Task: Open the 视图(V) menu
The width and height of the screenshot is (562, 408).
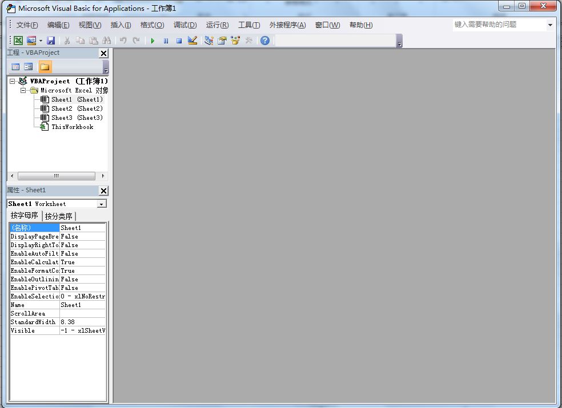Action: point(90,25)
